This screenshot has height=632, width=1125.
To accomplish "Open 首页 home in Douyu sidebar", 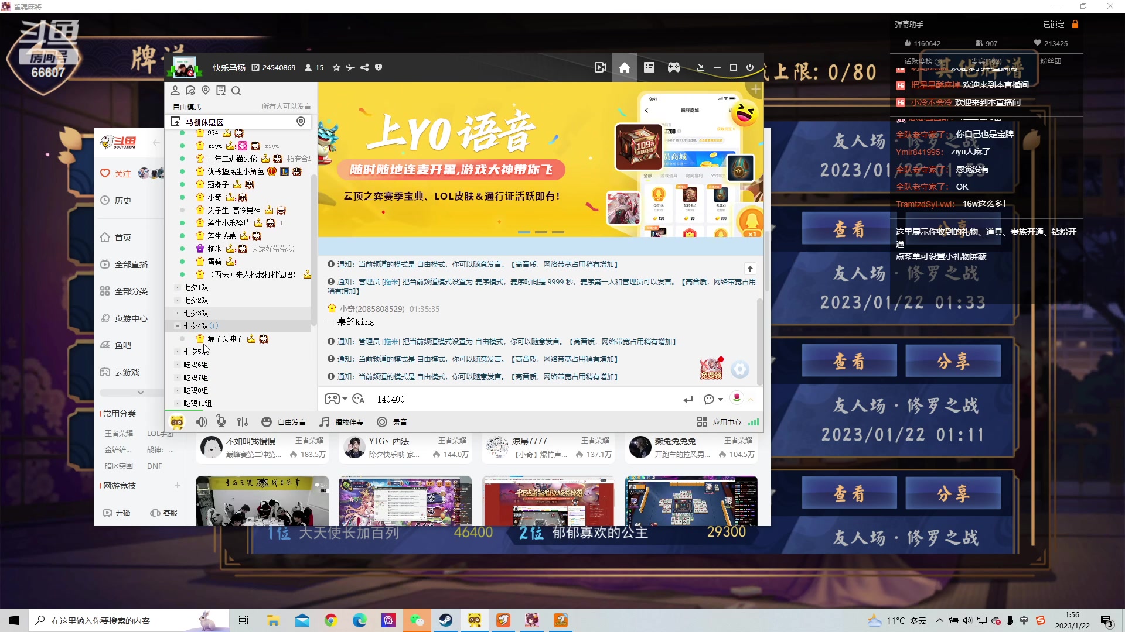I will tap(116, 238).
